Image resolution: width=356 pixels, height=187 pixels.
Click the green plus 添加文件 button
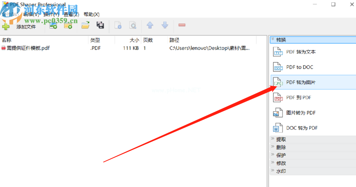19,27
